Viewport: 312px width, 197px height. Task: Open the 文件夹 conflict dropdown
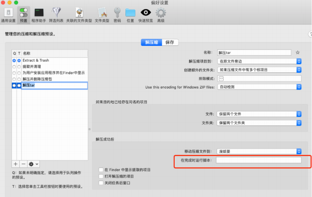pos(259,123)
